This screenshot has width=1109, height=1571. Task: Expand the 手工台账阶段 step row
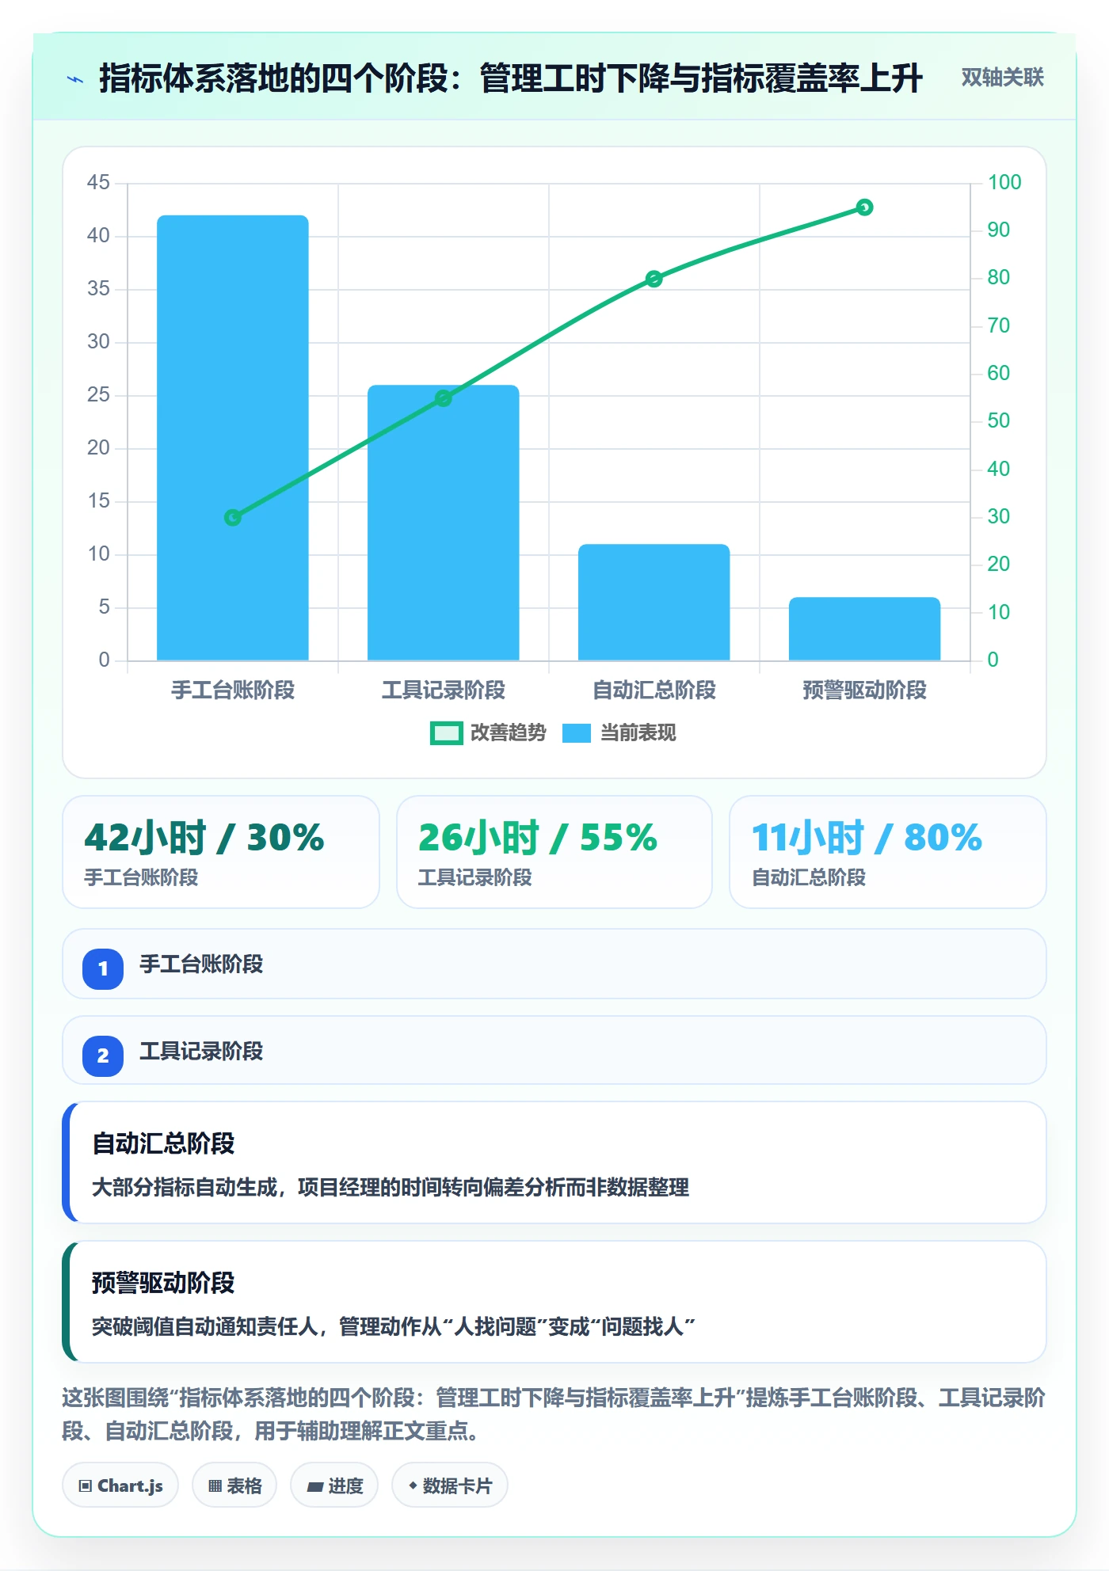554,964
